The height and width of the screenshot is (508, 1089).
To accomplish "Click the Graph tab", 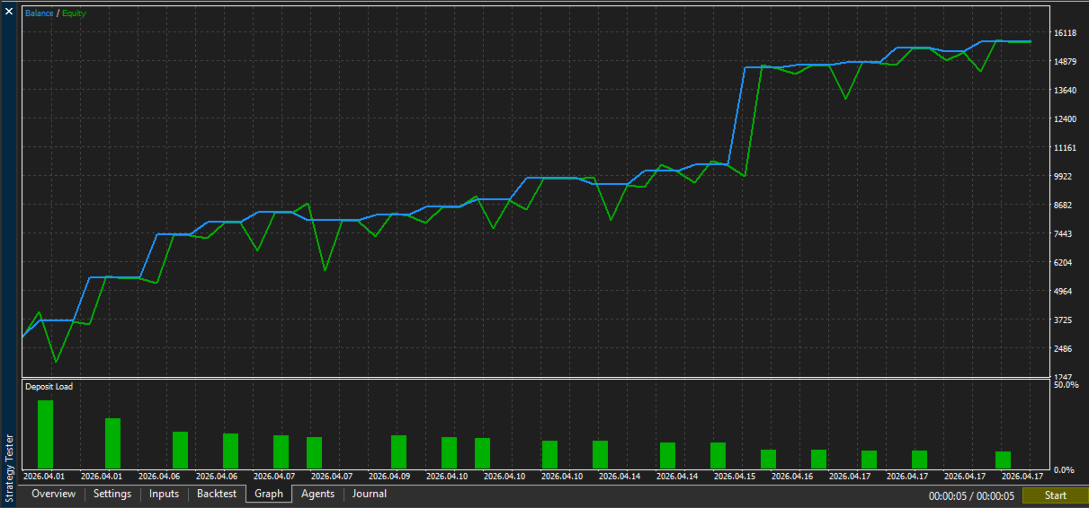I will 269,494.
